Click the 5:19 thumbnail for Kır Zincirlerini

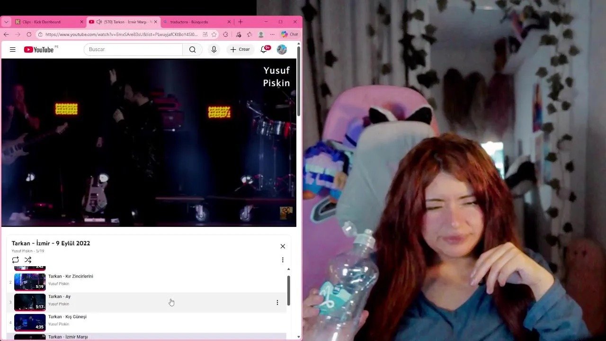(x=30, y=282)
